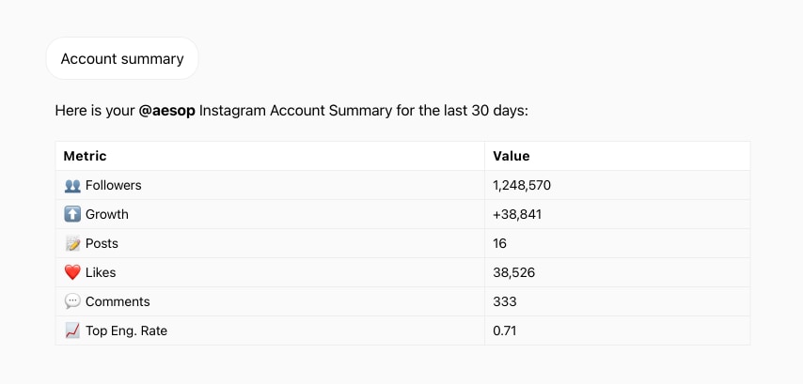Click the Growth row label
The image size is (803, 384).
106,215
